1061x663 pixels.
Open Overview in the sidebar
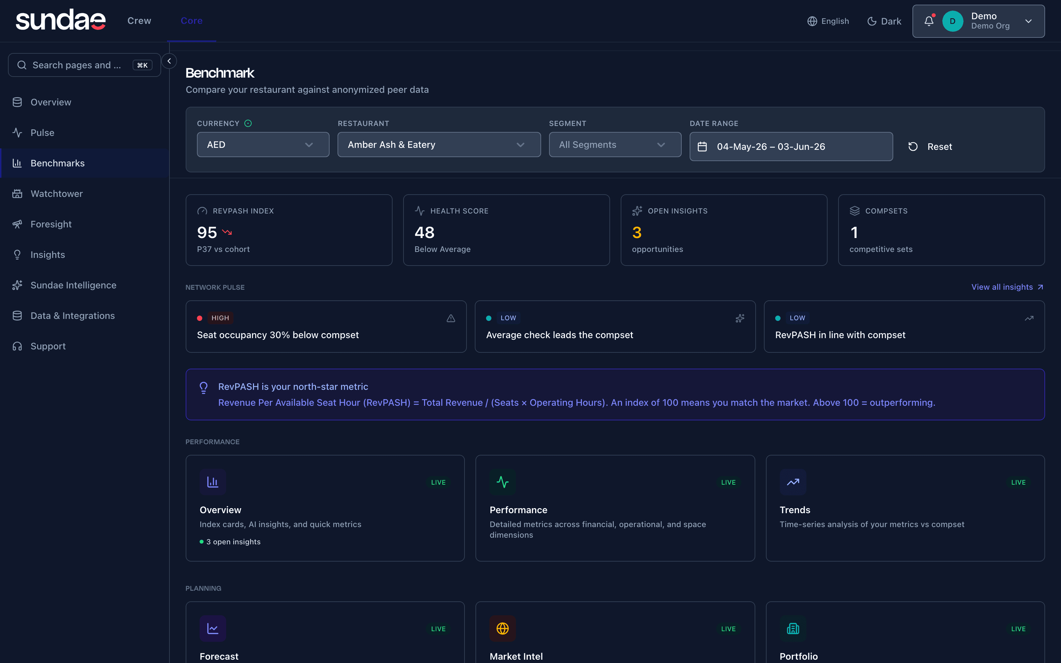(85, 102)
